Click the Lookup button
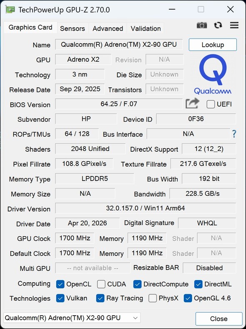Image resolution: width=246 pixels, height=329 pixels. tap(213, 45)
